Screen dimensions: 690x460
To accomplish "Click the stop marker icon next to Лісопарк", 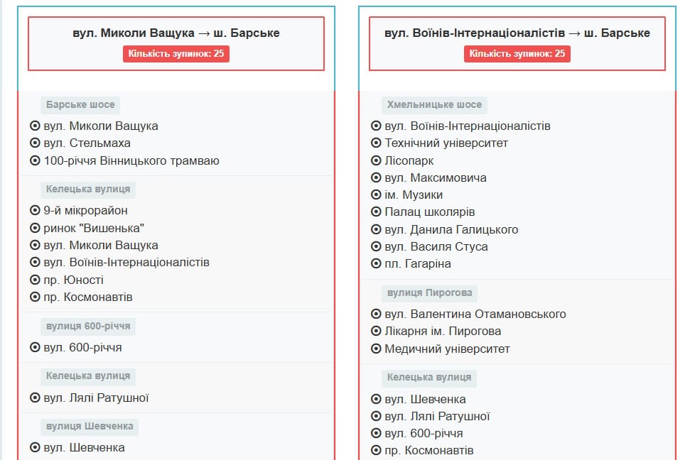I will click(377, 160).
